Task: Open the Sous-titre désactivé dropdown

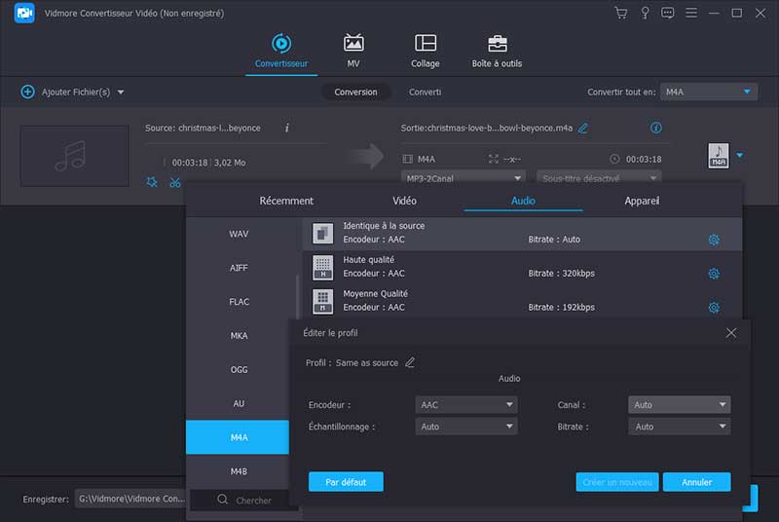Action: pyautogui.click(x=599, y=178)
